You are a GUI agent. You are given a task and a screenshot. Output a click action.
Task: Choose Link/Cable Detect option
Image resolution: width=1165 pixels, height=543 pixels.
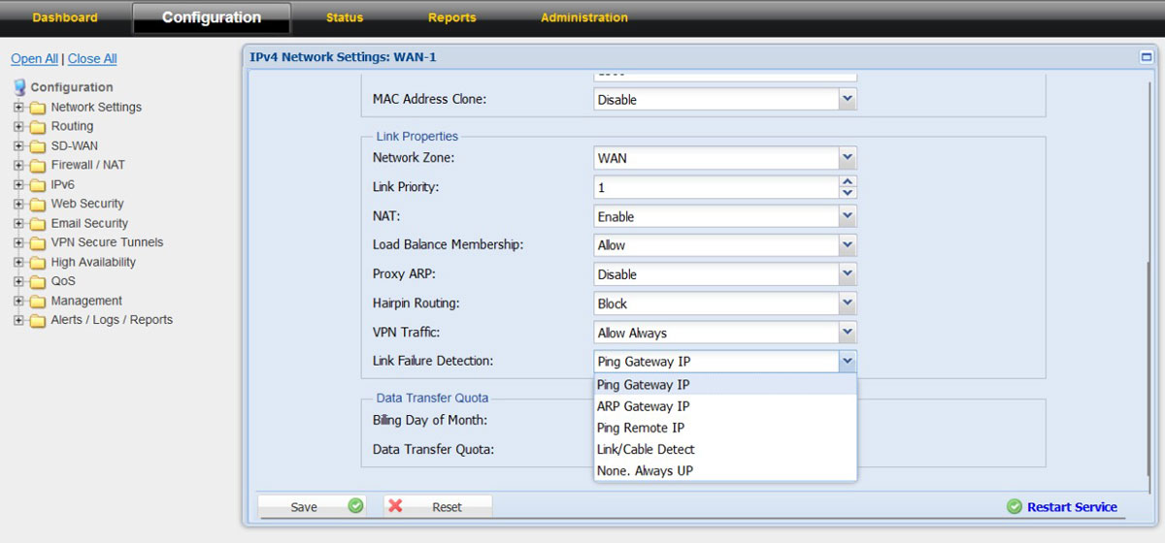[x=646, y=449]
